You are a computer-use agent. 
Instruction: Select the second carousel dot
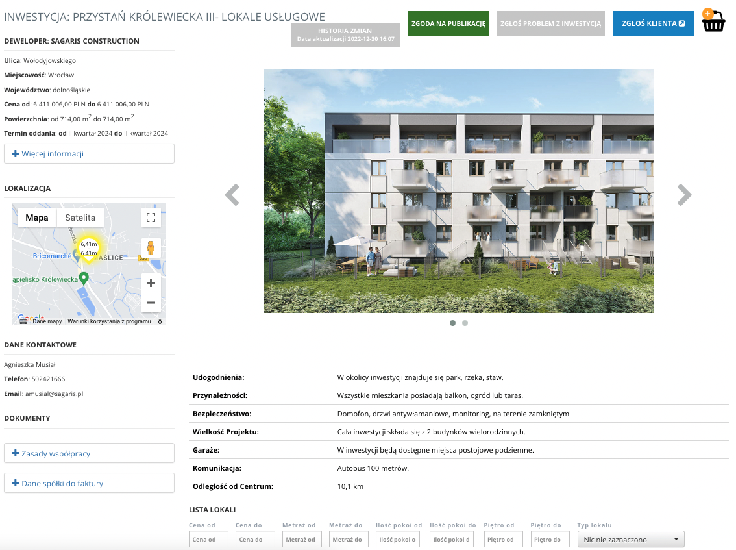click(465, 323)
